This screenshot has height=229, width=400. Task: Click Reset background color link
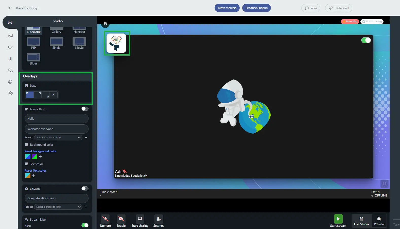coord(41,151)
